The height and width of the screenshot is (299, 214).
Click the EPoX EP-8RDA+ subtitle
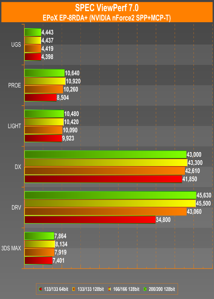[107, 18]
